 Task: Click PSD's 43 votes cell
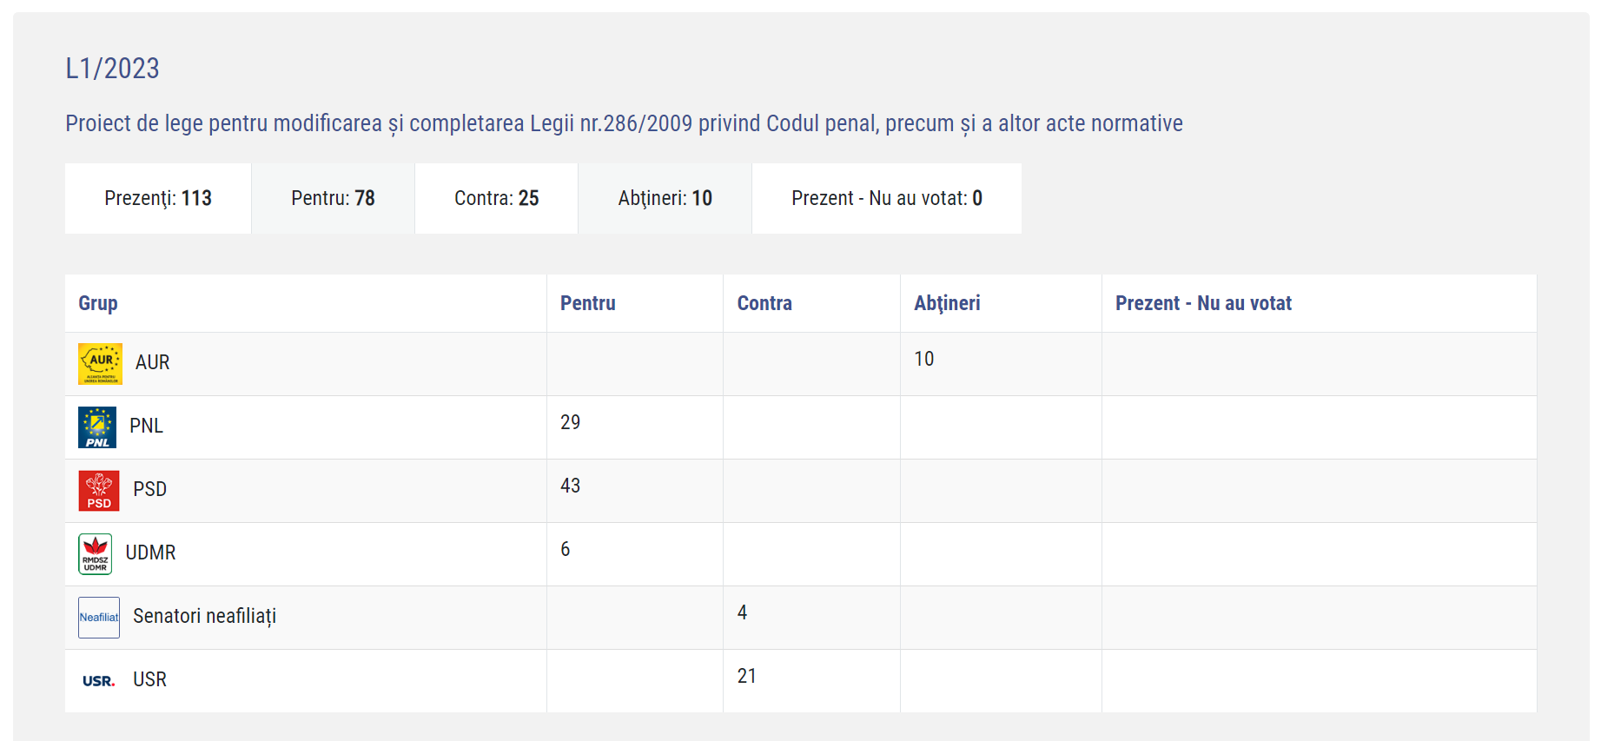click(x=635, y=491)
